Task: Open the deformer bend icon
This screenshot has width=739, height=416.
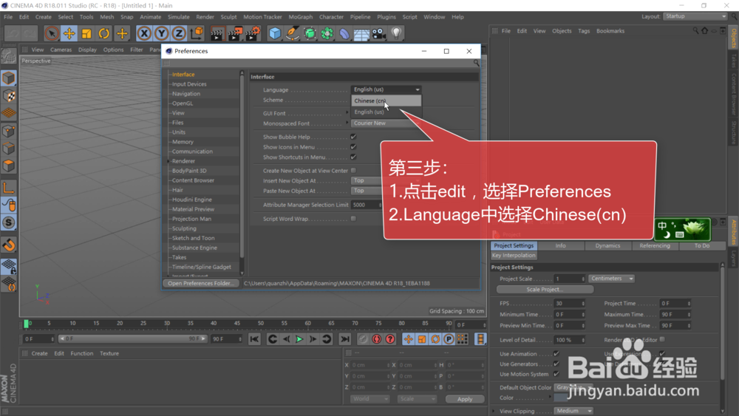Action: coord(344,33)
